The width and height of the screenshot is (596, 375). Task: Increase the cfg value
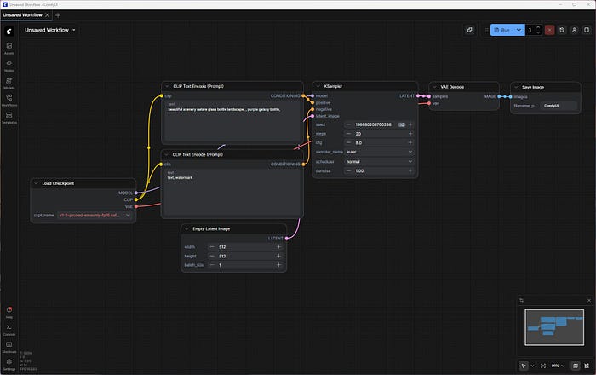410,142
